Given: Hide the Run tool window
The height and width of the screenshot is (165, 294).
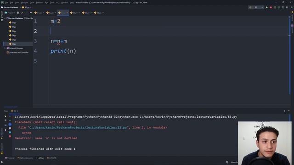Looking at the screenshot, I should (x=288, y=111).
